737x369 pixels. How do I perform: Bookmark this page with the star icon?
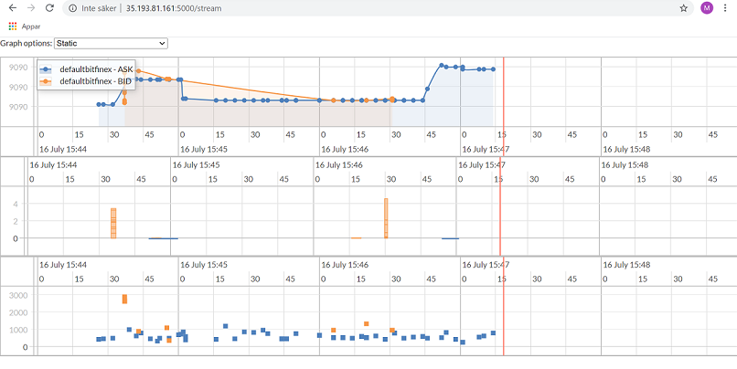click(683, 8)
